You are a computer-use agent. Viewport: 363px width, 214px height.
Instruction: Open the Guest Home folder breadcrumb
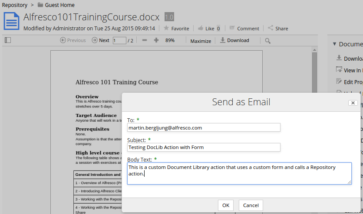pyautogui.click(x=56, y=5)
